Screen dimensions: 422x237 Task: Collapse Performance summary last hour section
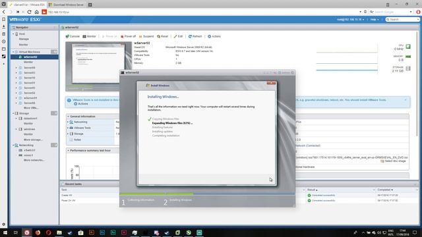[69, 151]
